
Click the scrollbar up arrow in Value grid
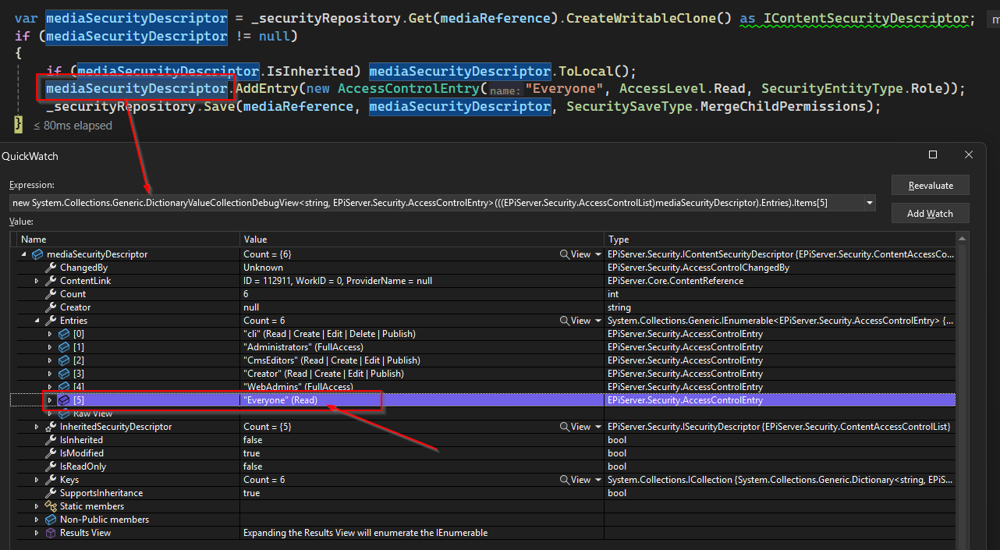pyautogui.click(x=963, y=240)
